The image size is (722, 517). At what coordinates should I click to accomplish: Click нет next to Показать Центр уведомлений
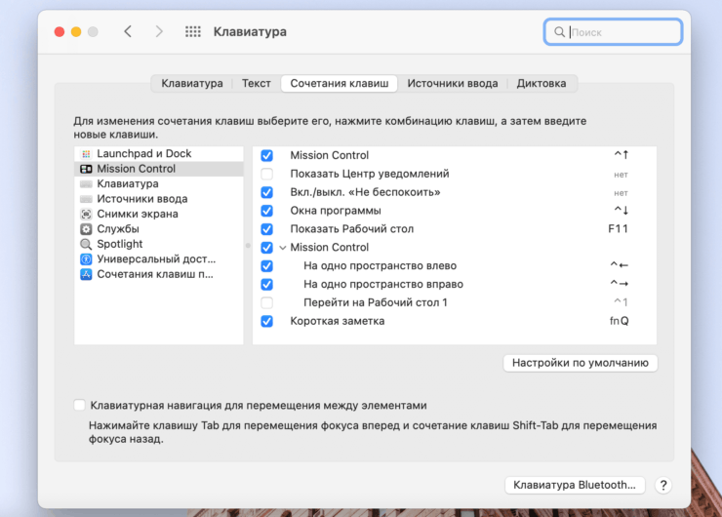621,175
